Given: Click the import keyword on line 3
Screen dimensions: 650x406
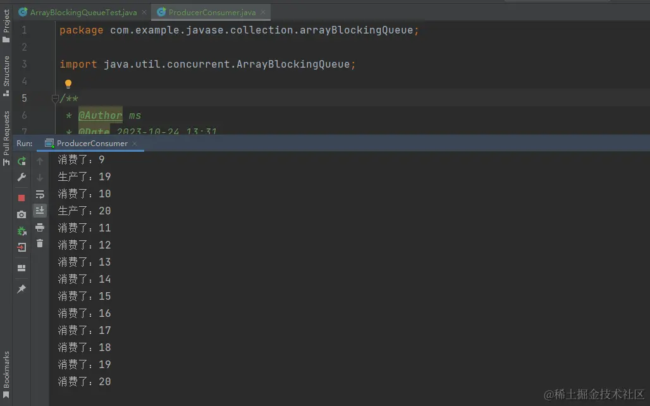Looking at the screenshot, I should point(78,65).
